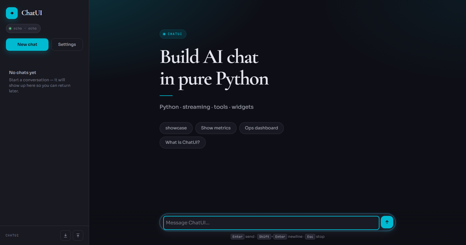Click the CHATUI badge above the heading
The width and height of the screenshot is (466, 245).
[x=173, y=34]
